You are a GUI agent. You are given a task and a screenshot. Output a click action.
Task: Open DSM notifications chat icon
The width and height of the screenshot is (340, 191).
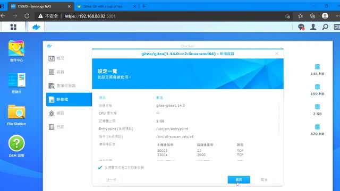tap(301, 27)
